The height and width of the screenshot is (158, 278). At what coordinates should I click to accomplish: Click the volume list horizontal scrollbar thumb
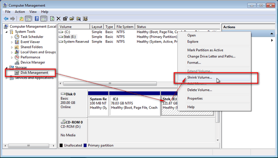[110, 84]
